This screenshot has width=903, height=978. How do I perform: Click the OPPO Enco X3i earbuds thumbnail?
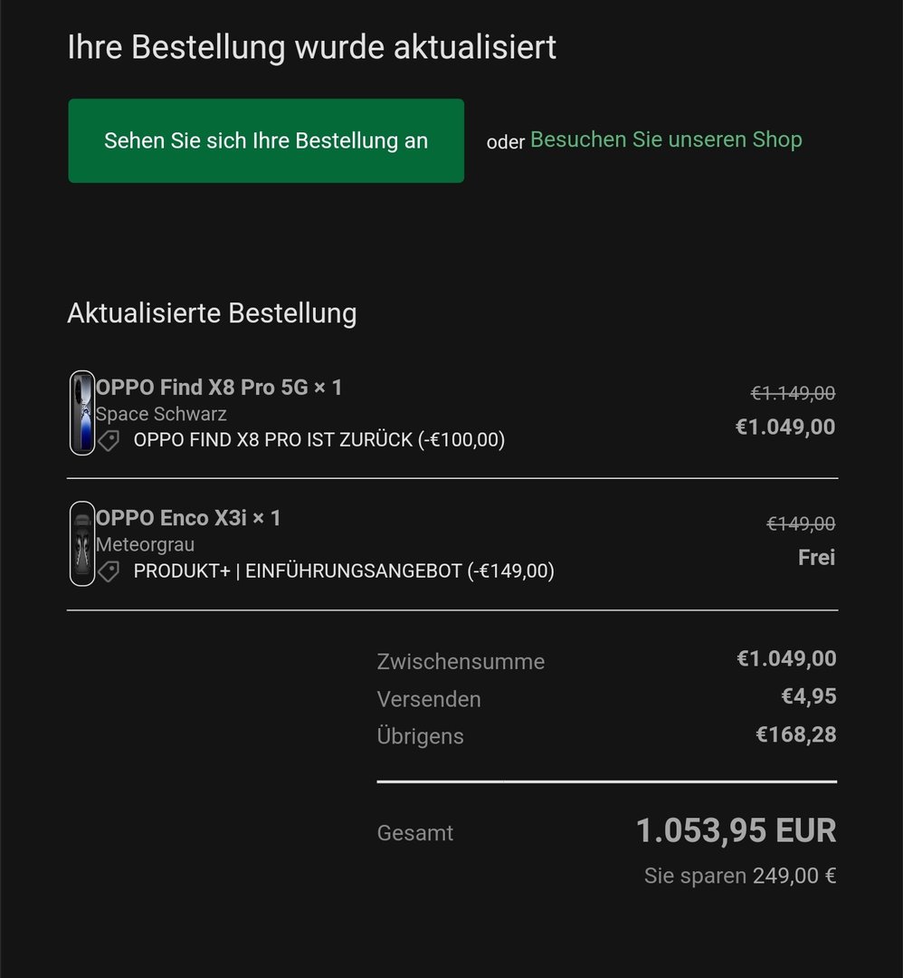82,543
